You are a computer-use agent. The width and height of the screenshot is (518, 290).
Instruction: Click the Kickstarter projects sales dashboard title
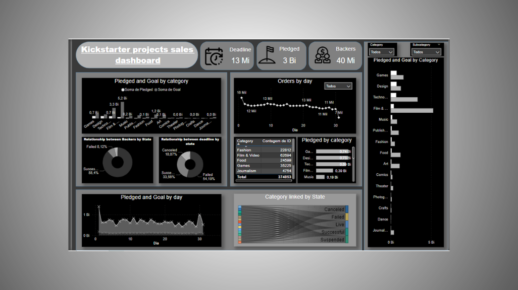[137, 55]
